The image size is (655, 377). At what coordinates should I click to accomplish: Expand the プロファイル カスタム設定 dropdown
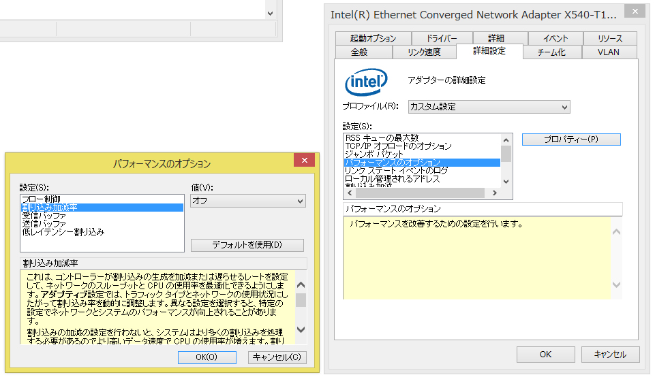pos(489,107)
